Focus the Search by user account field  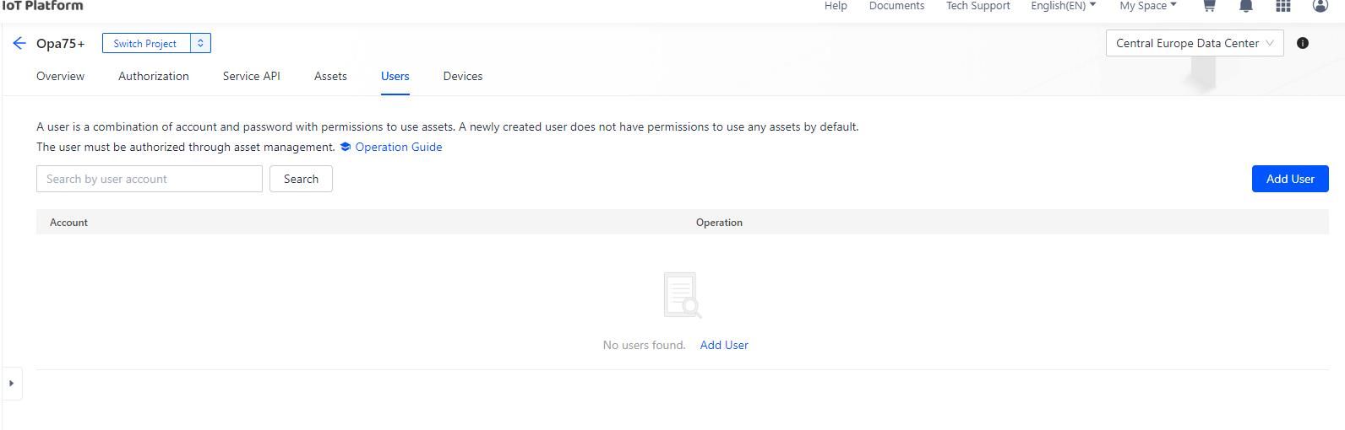(x=150, y=179)
